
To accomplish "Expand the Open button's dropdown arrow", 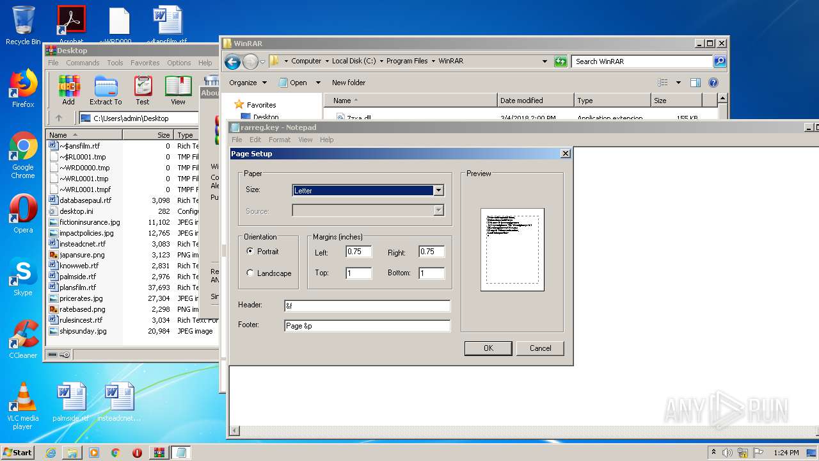I will click(318, 83).
